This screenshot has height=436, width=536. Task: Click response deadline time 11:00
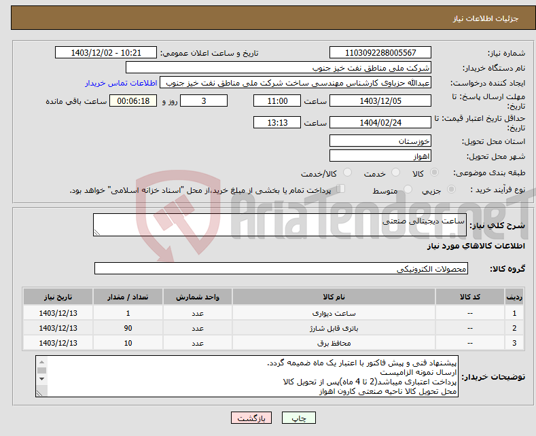pyautogui.click(x=277, y=101)
